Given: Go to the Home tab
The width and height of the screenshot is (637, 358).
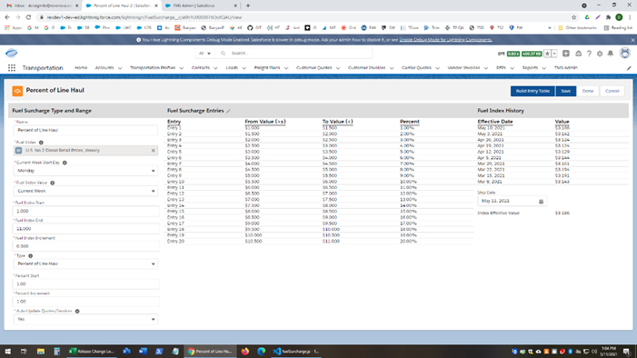Looking at the screenshot, I should (x=81, y=68).
